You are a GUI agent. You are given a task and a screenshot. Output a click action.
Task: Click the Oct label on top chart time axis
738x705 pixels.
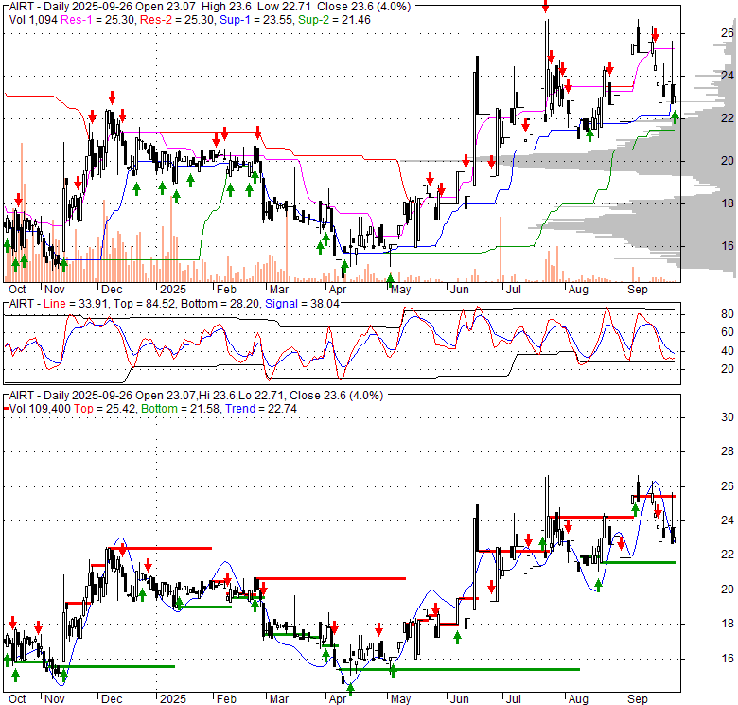(17, 290)
